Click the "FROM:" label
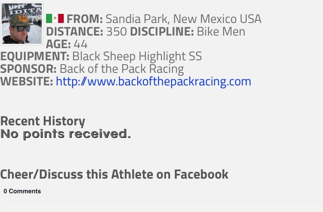Image resolution: width=323 pixels, height=212 pixels. click(x=85, y=19)
